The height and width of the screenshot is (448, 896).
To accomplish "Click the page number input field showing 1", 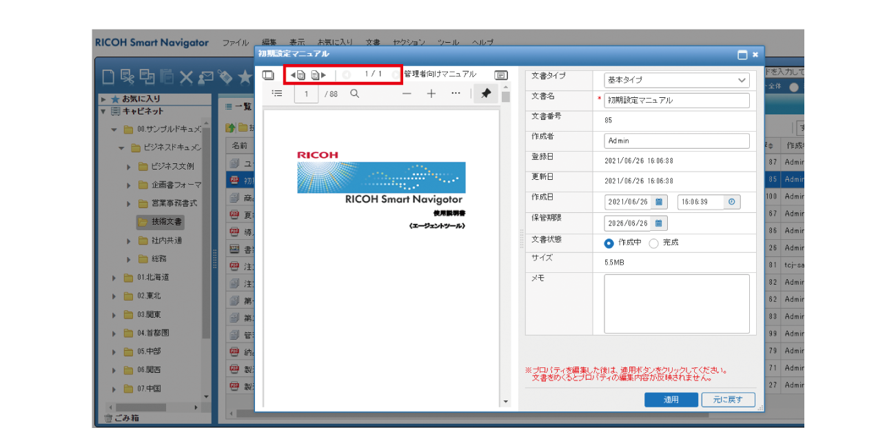I will click(x=305, y=94).
